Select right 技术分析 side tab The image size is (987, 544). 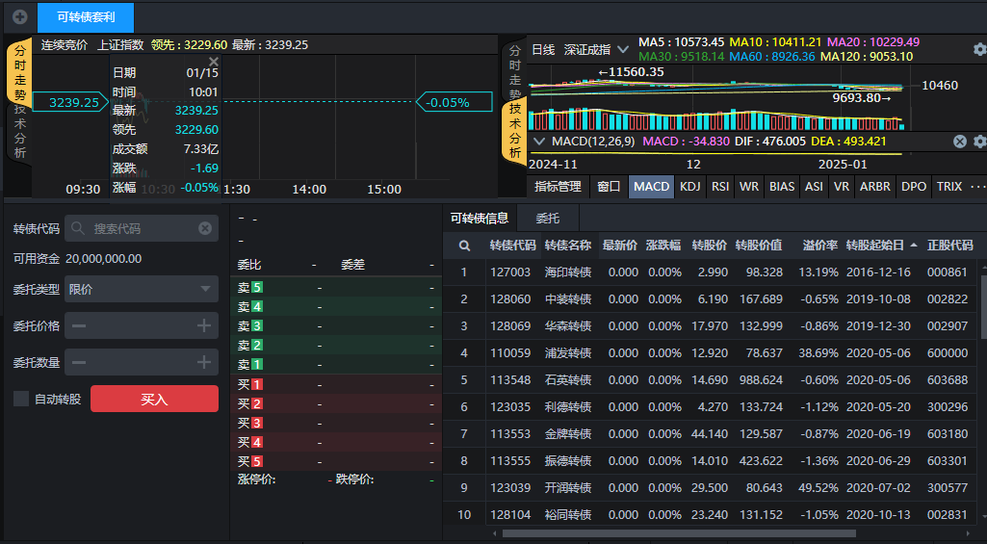click(x=515, y=131)
